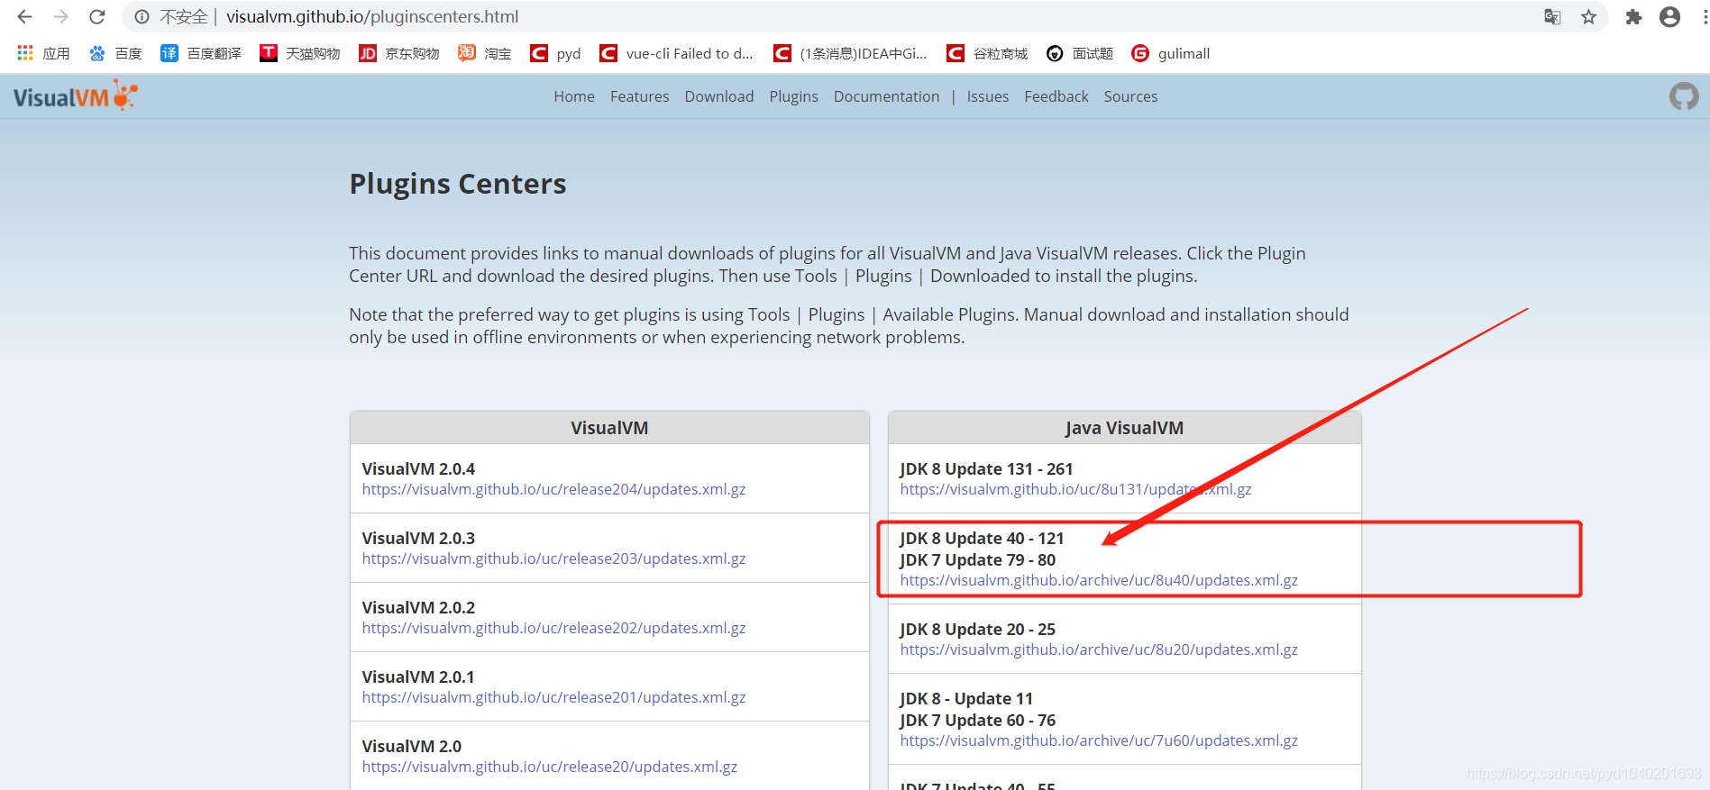Open the 天猫购物 bookmark
This screenshot has height=790, width=1710.
(x=300, y=54)
